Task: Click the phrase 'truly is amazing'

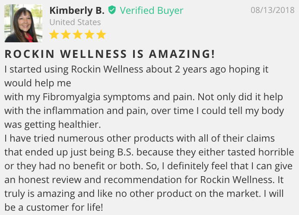Action: (x=39, y=194)
